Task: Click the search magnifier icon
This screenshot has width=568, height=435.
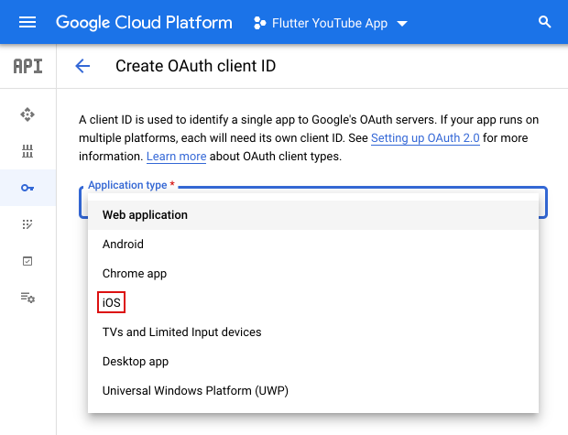Action: point(545,22)
